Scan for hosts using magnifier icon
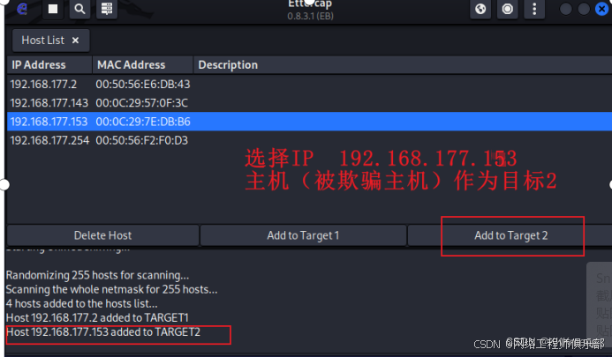The height and width of the screenshot is (357, 612). click(x=79, y=9)
